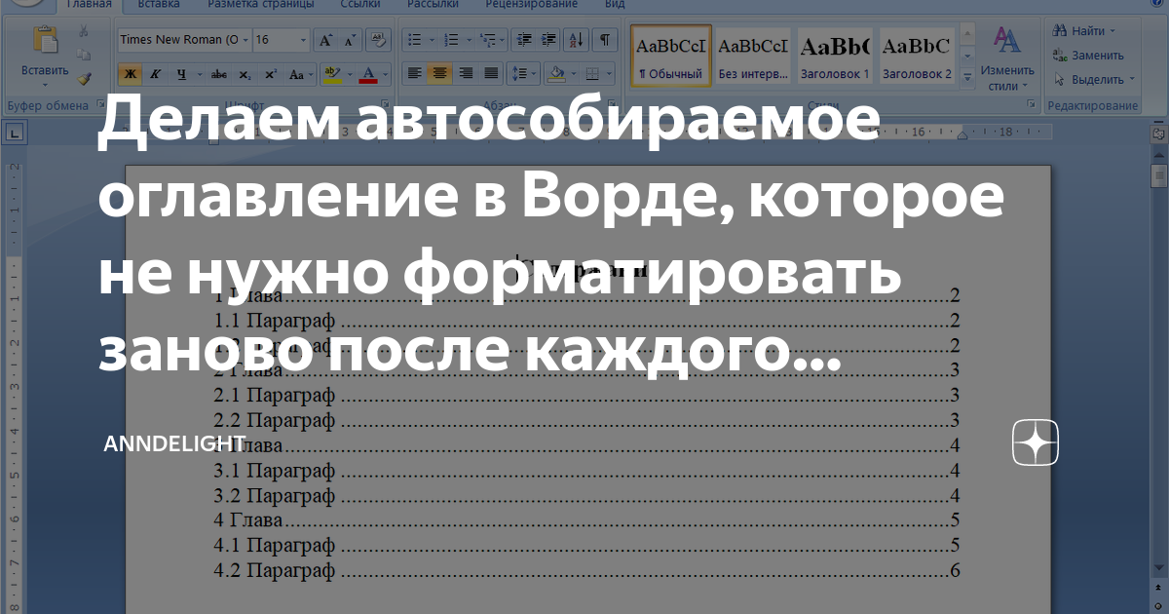Apply subscript x₂ formatting
This screenshot has width=1169, height=614.
(x=245, y=74)
